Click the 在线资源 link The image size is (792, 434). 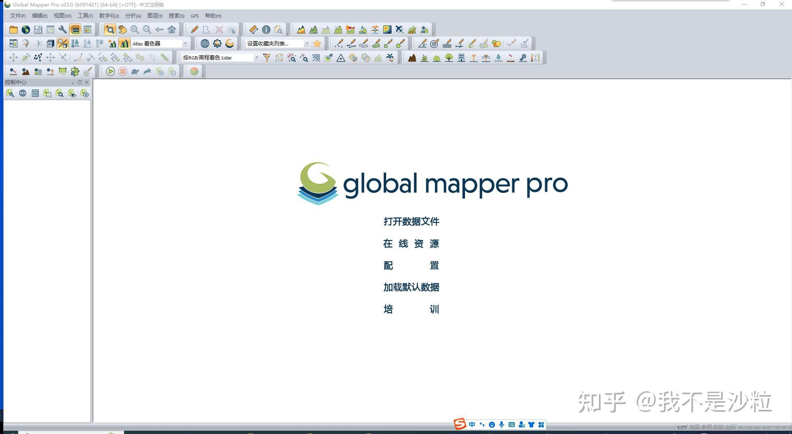(x=411, y=243)
